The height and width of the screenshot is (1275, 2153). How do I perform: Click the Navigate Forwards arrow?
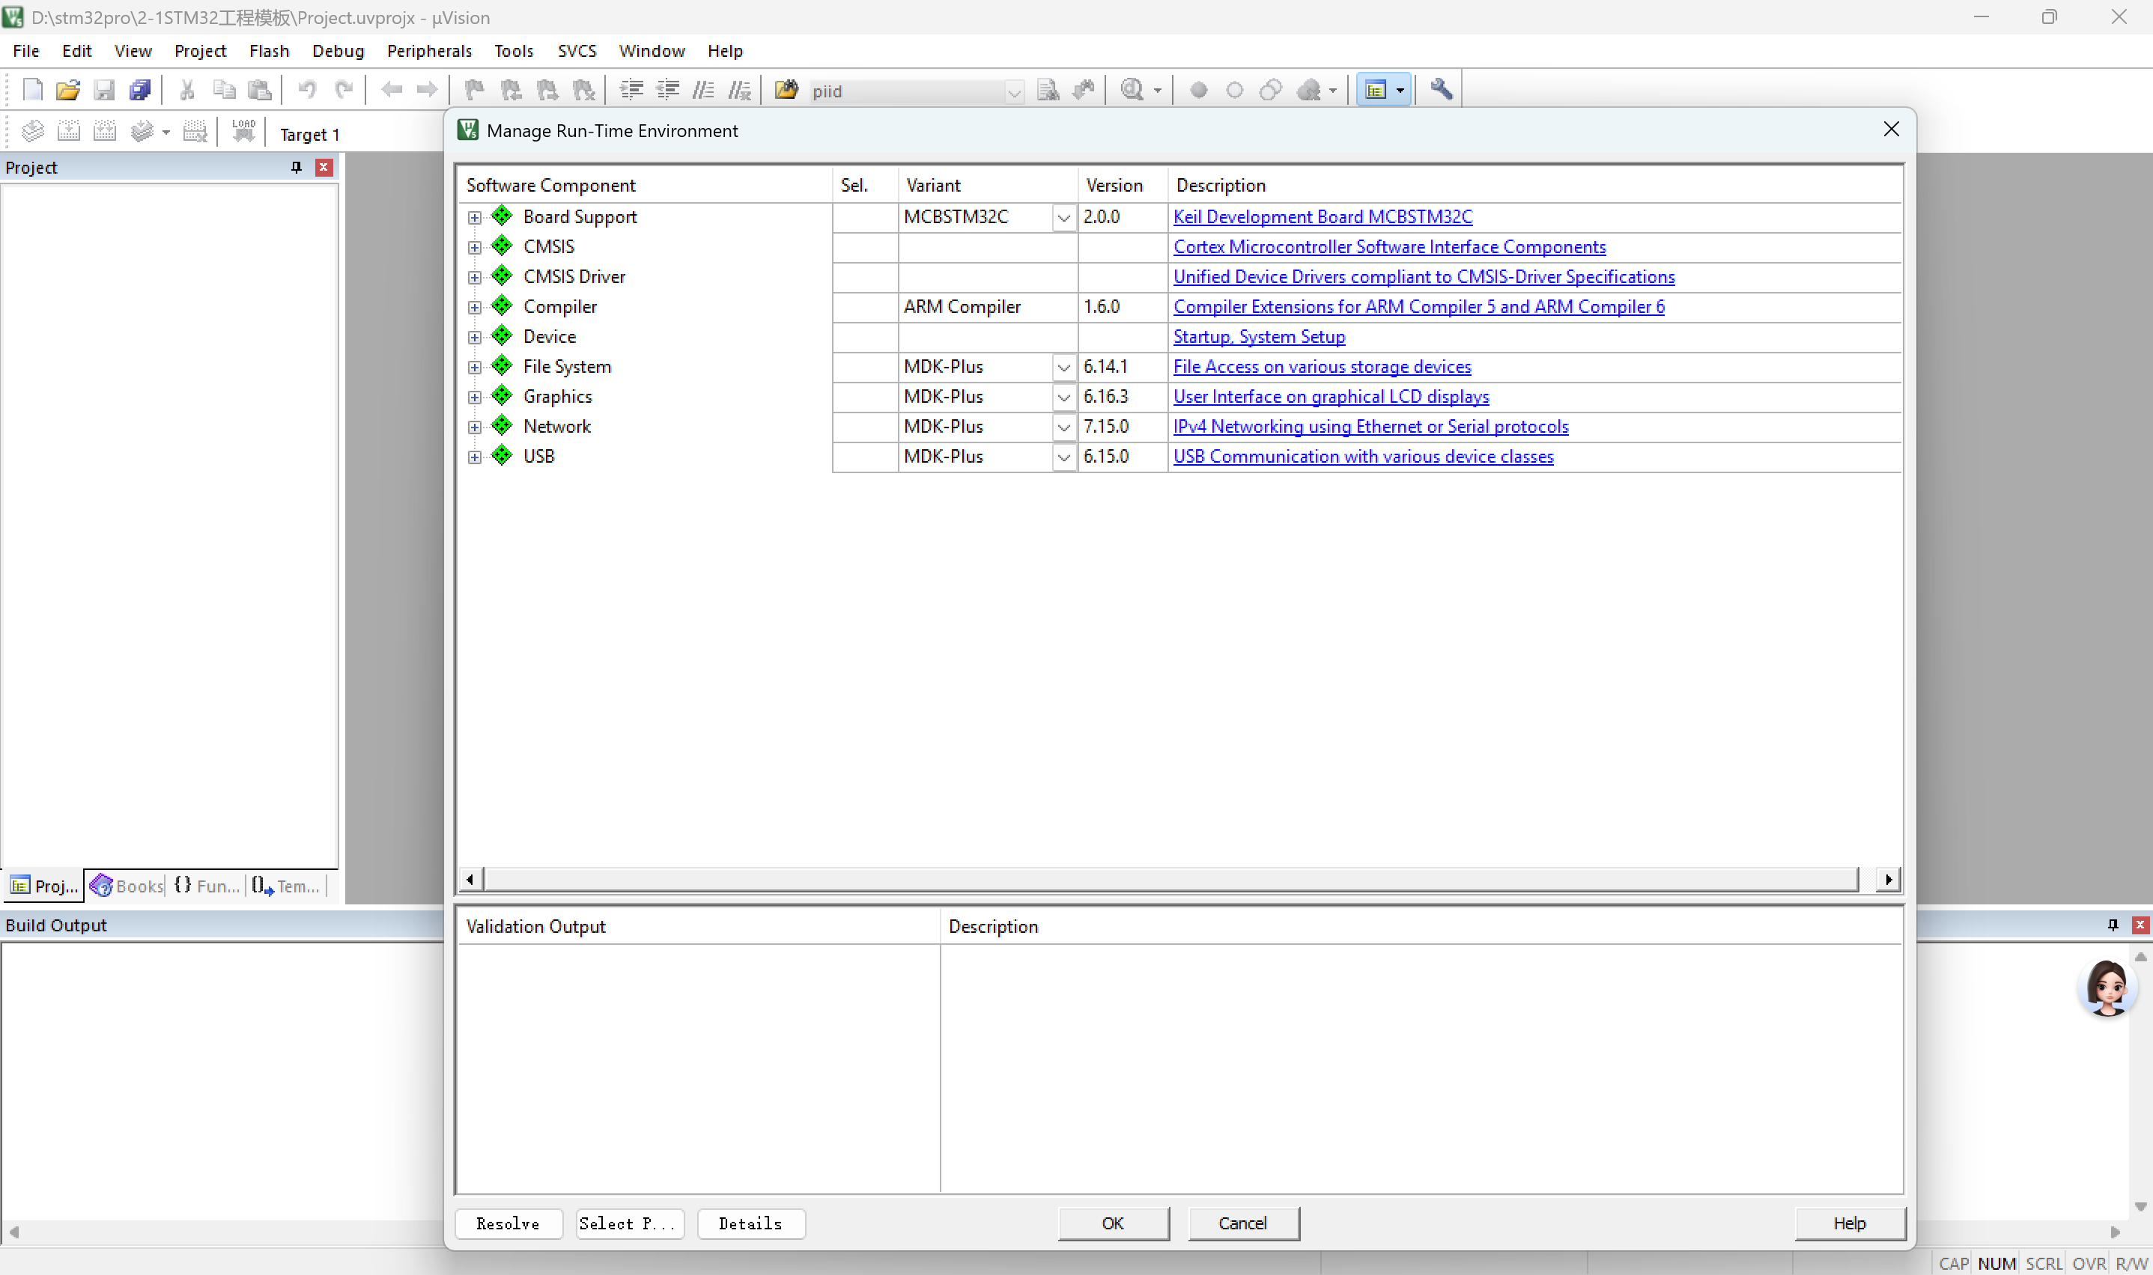(427, 90)
